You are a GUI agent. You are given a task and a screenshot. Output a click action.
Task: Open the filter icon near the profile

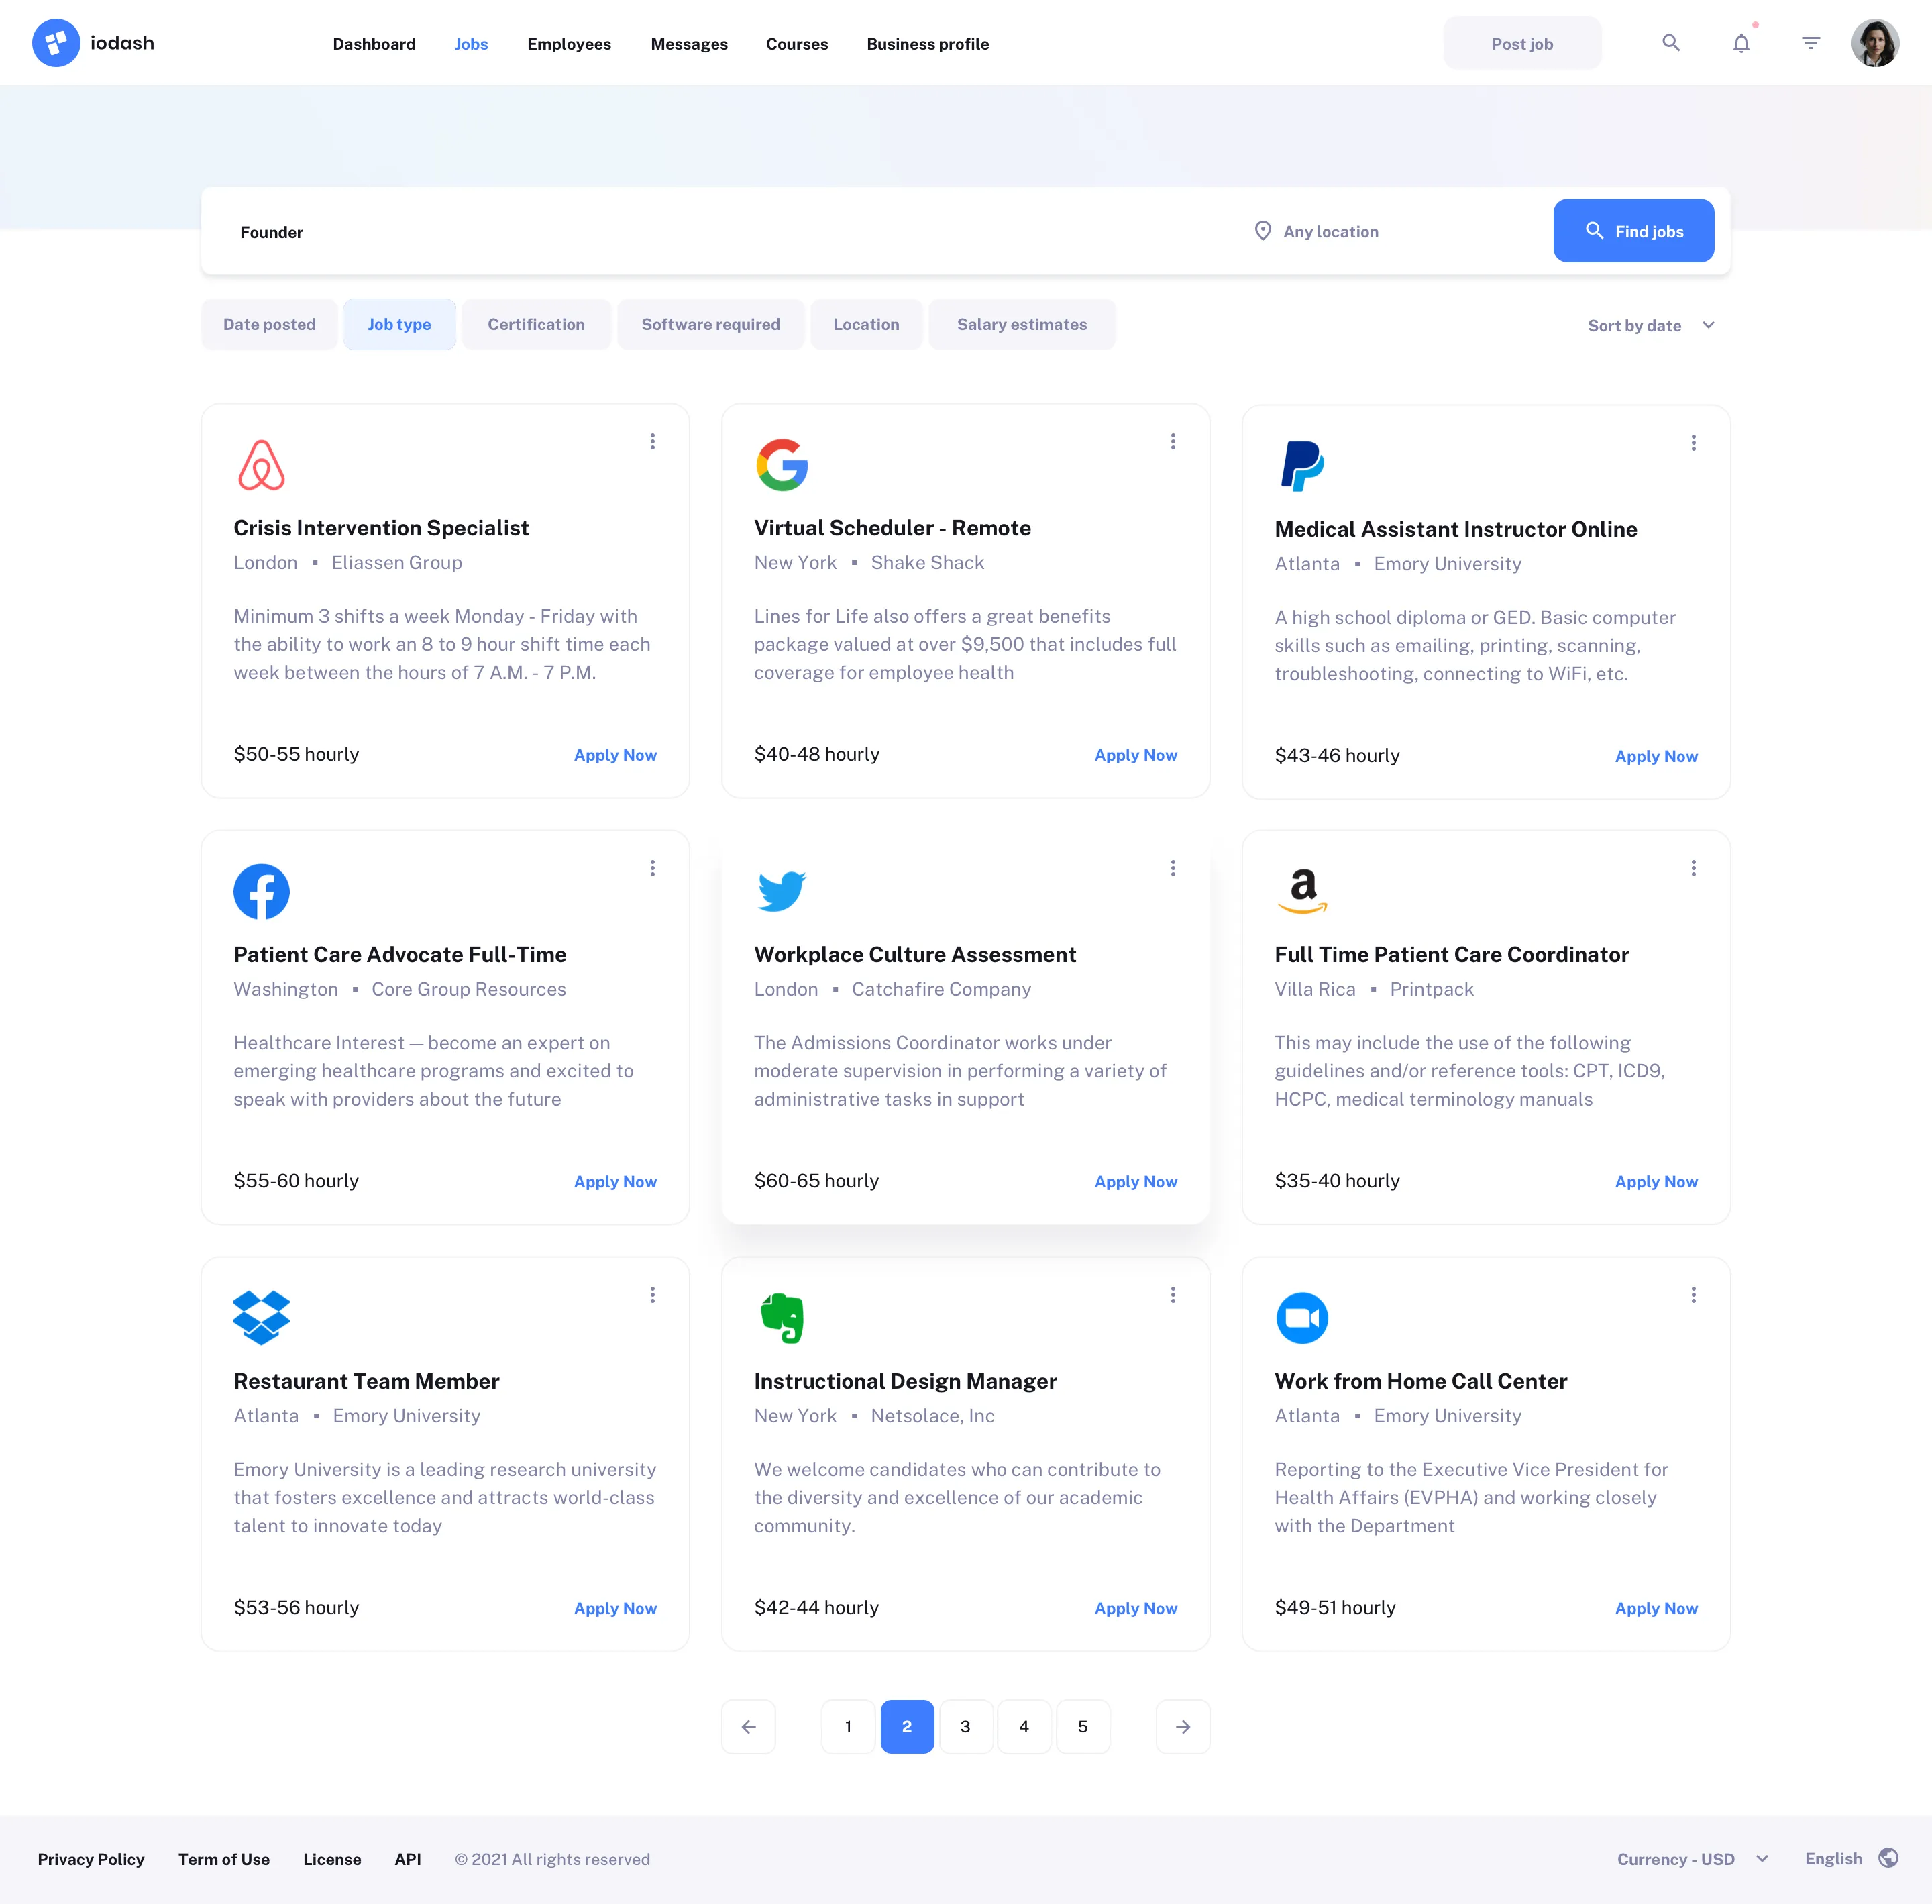click(x=1810, y=43)
